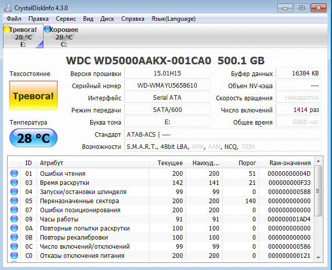This screenshot has height=270, width=332.
Task: Click the drive title WDC WD5000AAKX-001CA0 500.1 GB
Action: 165,60
